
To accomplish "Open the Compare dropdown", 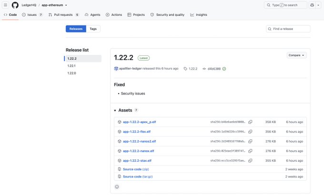I will [x=296, y=55].
